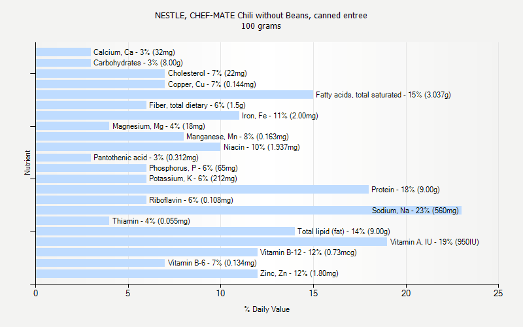Click the 'Nutrient' y-axis title
Viewport: 523px width, 327px height.
[x=27, y=163]
